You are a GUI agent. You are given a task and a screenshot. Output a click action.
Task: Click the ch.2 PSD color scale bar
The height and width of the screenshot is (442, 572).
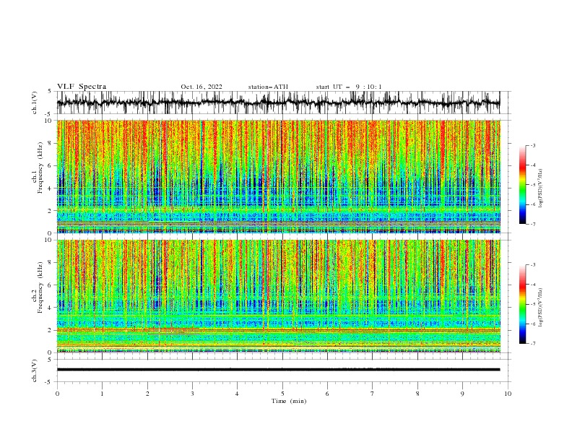pyautogui.click(x=522, y=304)
